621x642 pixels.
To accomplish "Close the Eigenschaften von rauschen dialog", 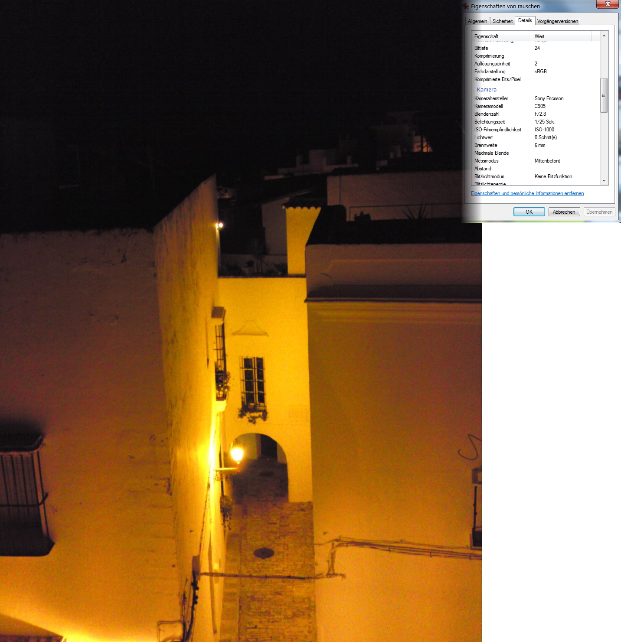I will (608, 4).
